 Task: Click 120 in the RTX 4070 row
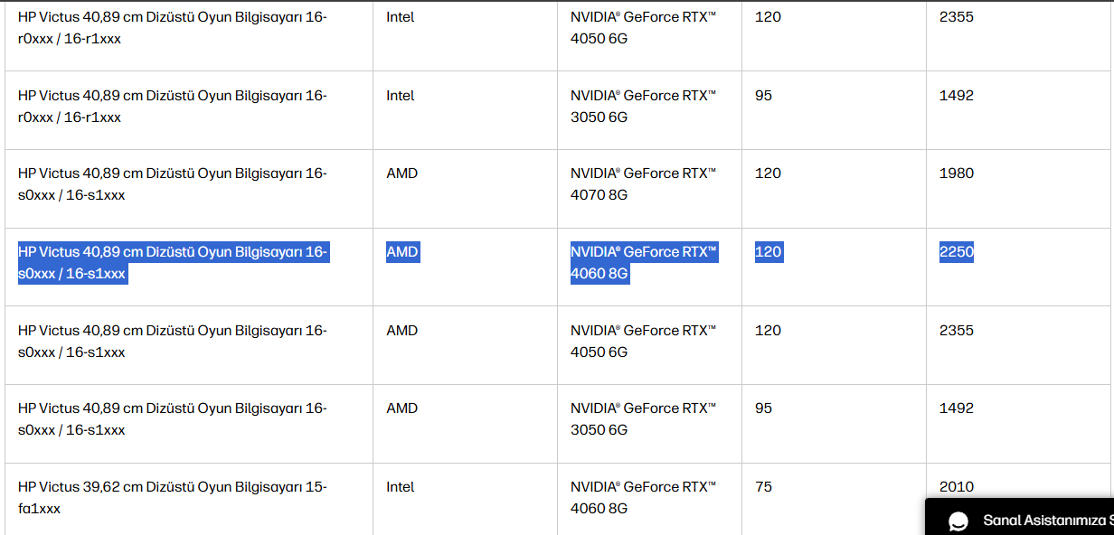point(769,174)
